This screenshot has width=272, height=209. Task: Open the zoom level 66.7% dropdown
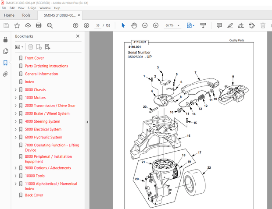(x=178, y=25)
